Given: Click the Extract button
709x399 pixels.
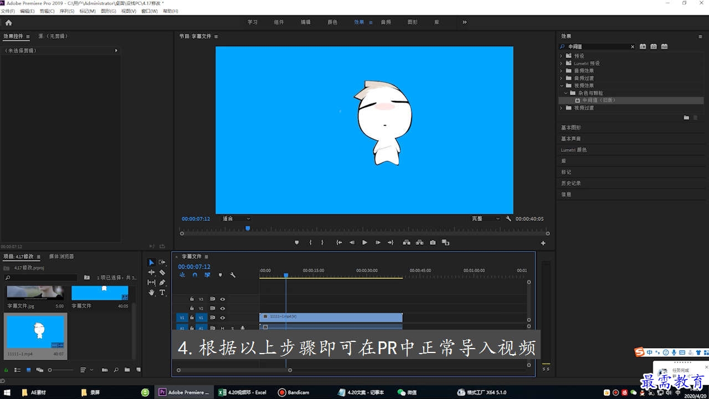Looking at the screenshot, I should coord(419,242).
